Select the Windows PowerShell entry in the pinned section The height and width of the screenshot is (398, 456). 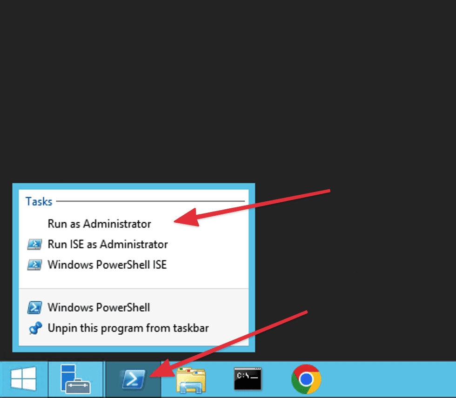pos(99,307)
